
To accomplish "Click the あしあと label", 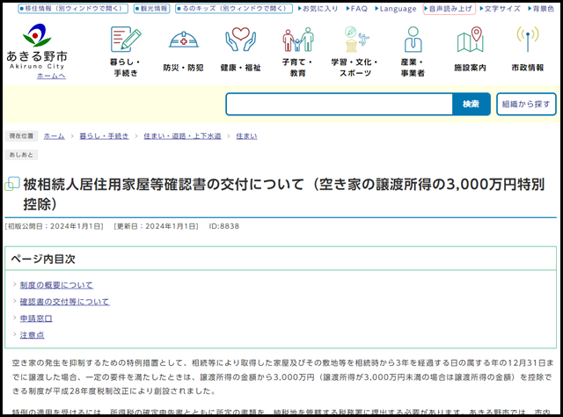I will (x=21, y=155).
